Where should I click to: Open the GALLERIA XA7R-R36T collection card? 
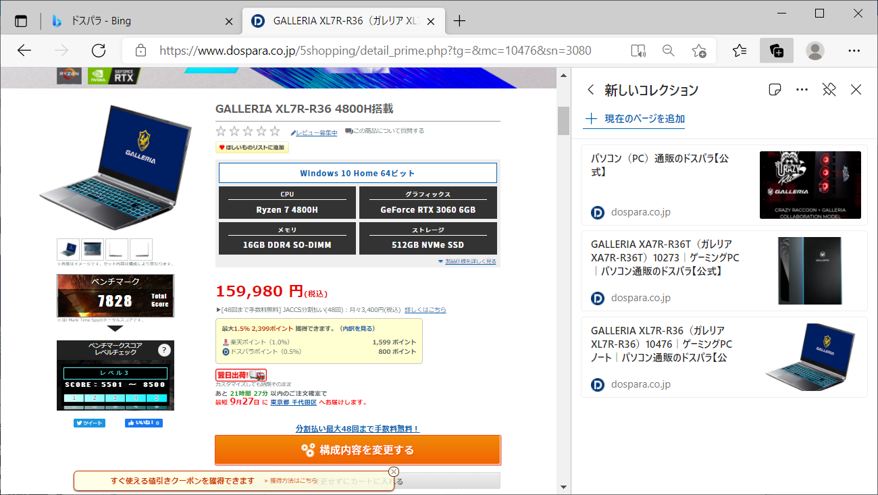tap(724, 271)
